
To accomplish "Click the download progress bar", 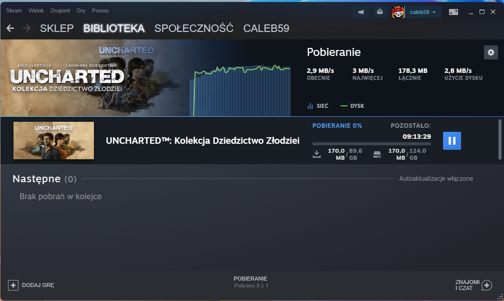I will pyautogui.click(x=371, y=144).
